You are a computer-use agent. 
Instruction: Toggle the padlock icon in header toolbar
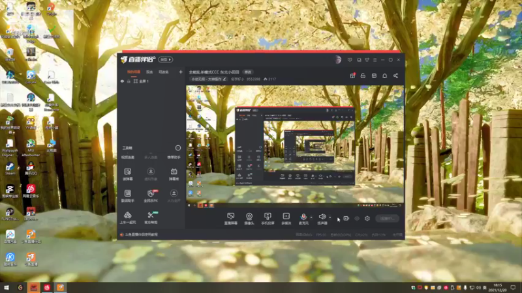click(x=363, y=76)
